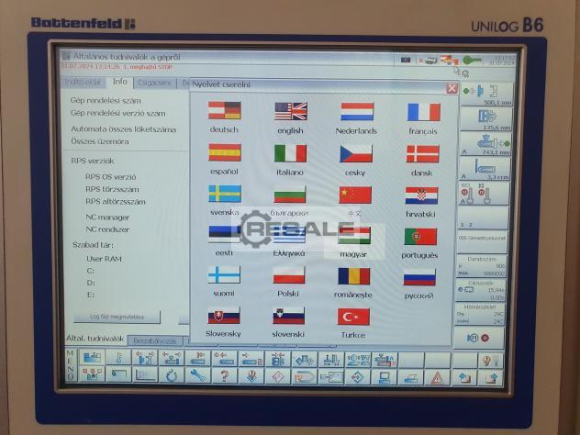Screen dimensions: 580x435
Task: Open help via question mark icon
Action: click(223, 375)
